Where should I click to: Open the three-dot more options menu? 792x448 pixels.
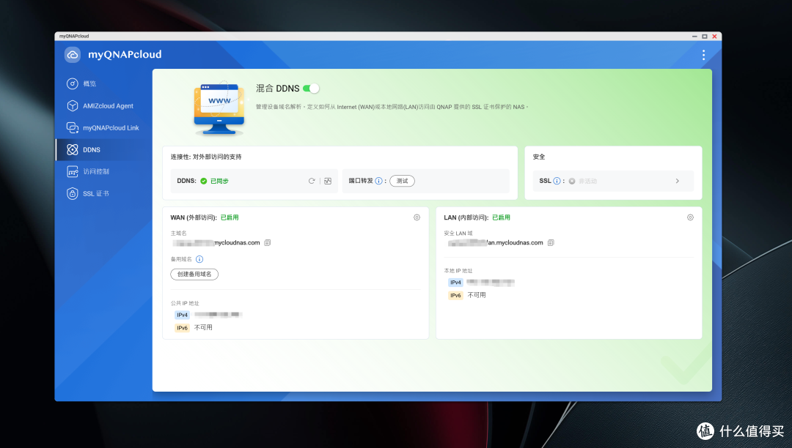click(x=703, y=55)
